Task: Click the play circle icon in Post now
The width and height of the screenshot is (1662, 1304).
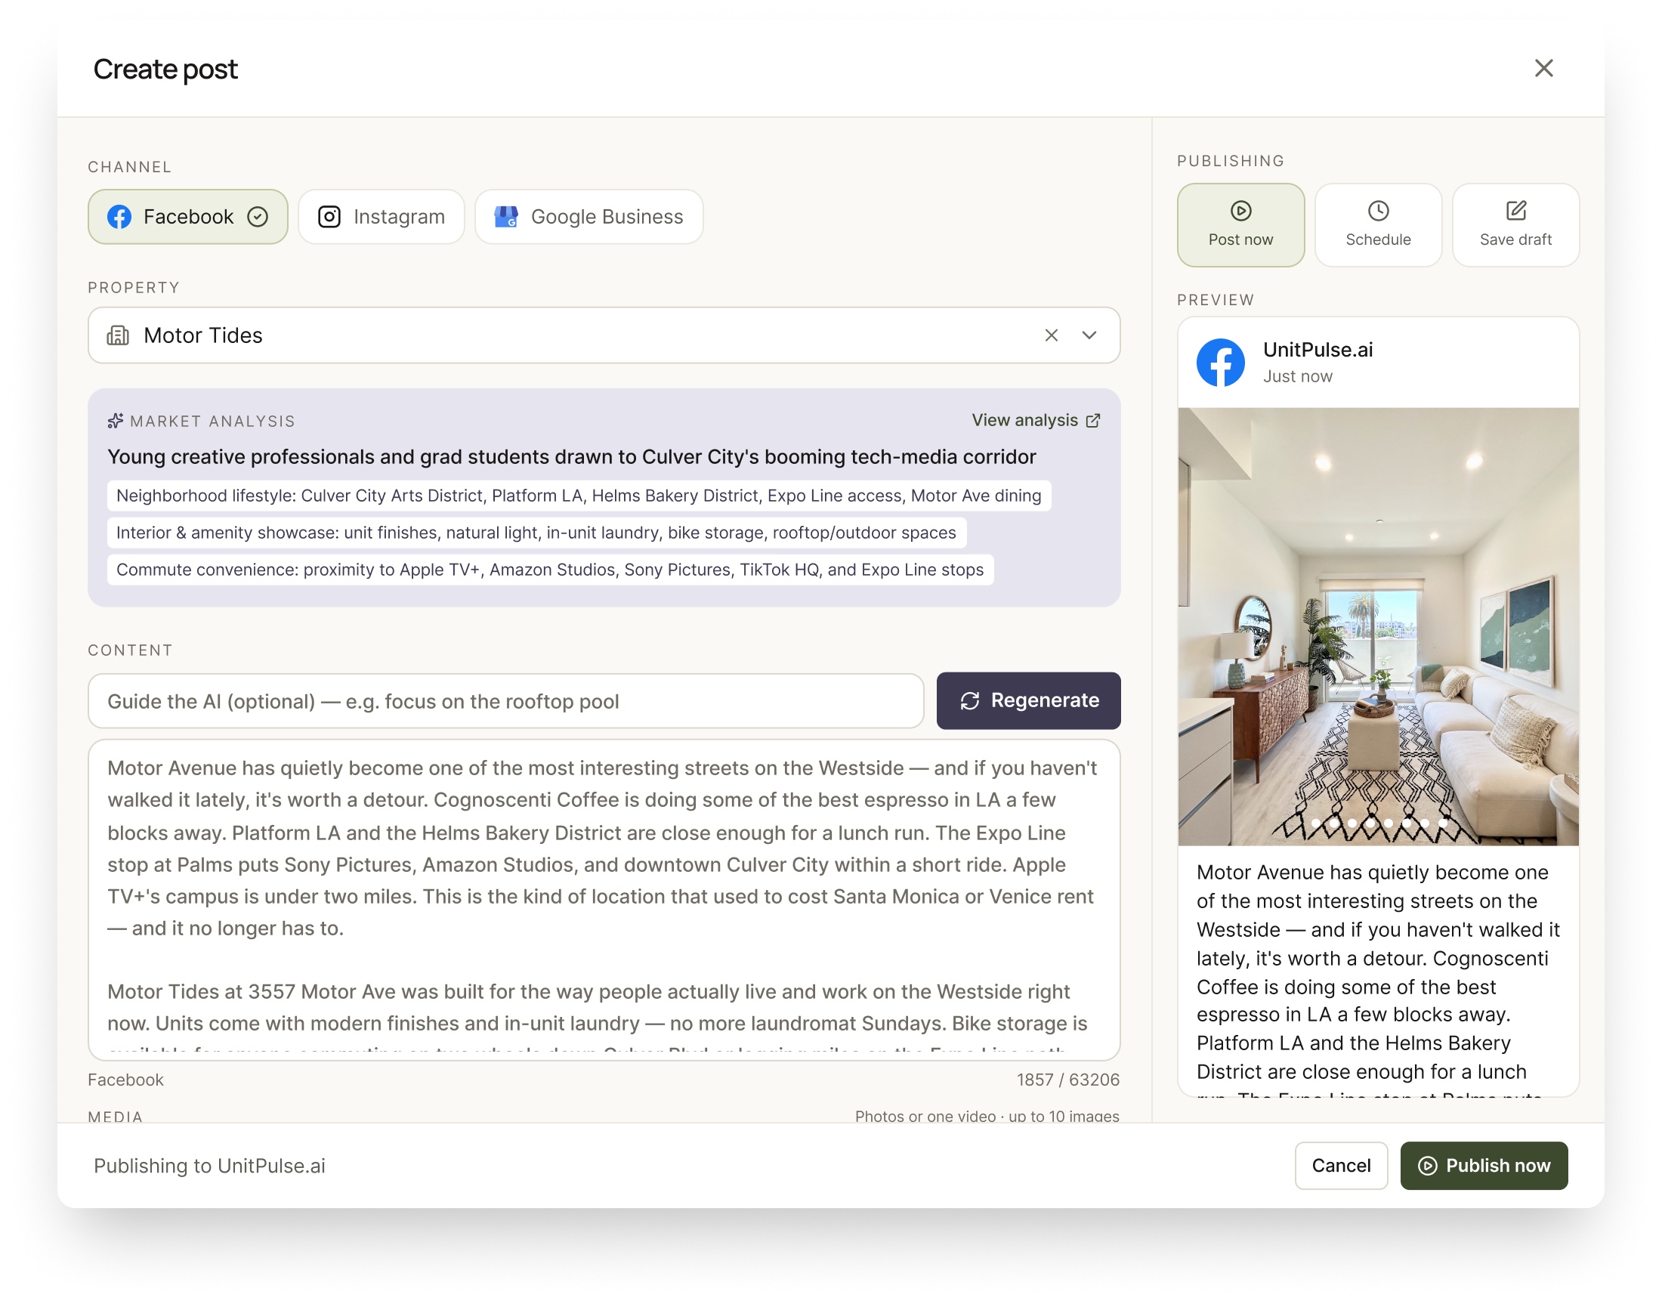Action: click(1240, 211)
